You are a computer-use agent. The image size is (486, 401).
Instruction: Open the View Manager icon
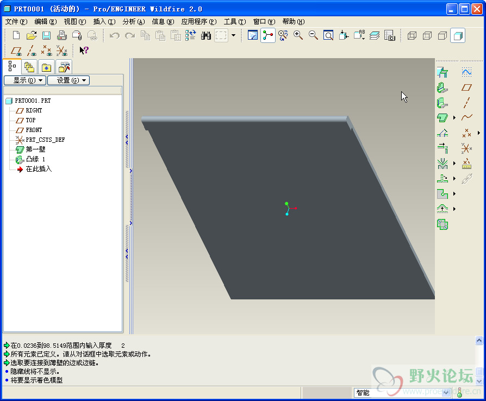(389, 36)
